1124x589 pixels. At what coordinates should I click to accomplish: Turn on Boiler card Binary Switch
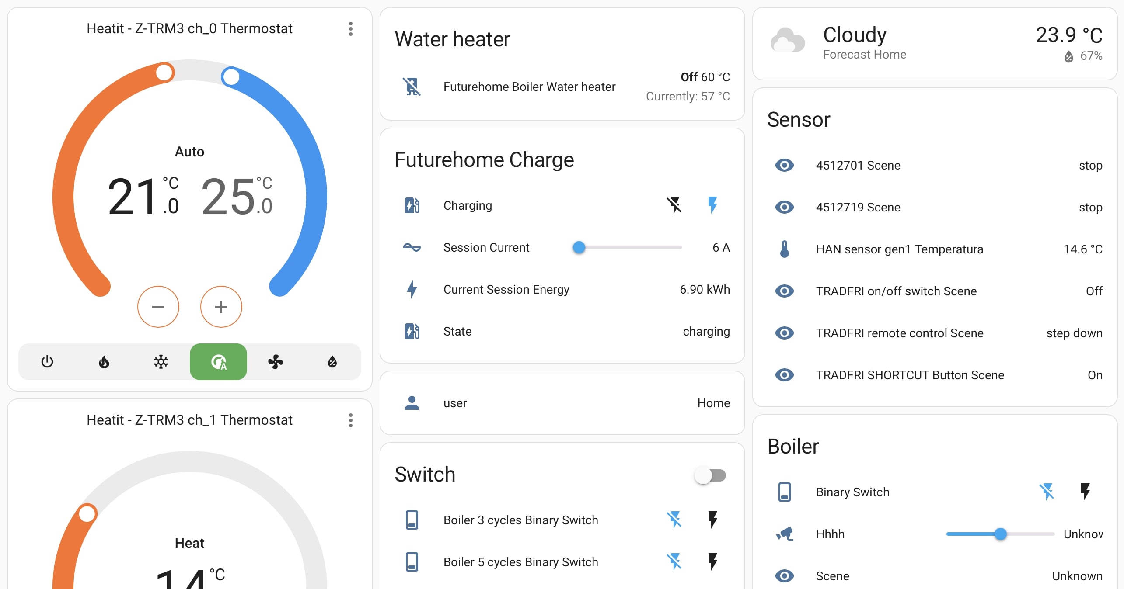(x=1085, y=492)
